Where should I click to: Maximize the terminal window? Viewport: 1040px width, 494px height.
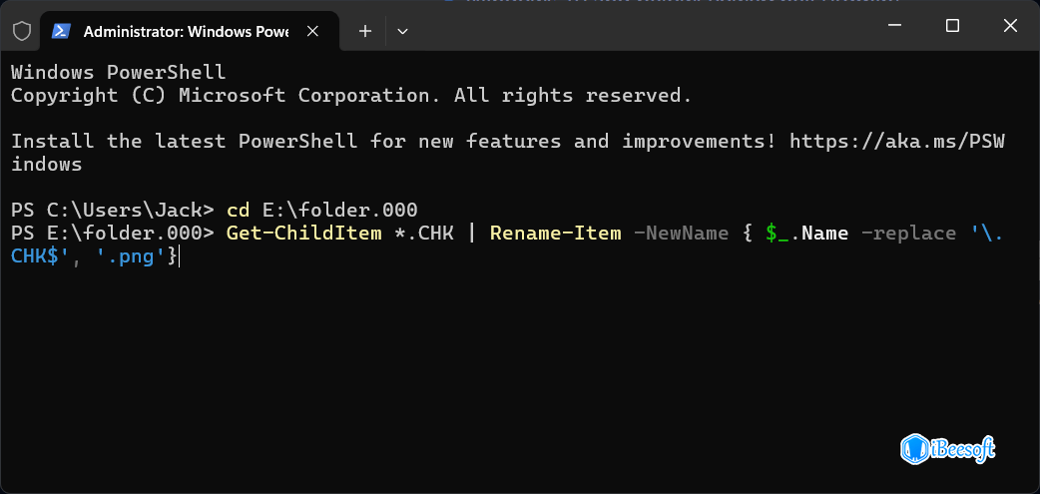click(x=952, y=26)
